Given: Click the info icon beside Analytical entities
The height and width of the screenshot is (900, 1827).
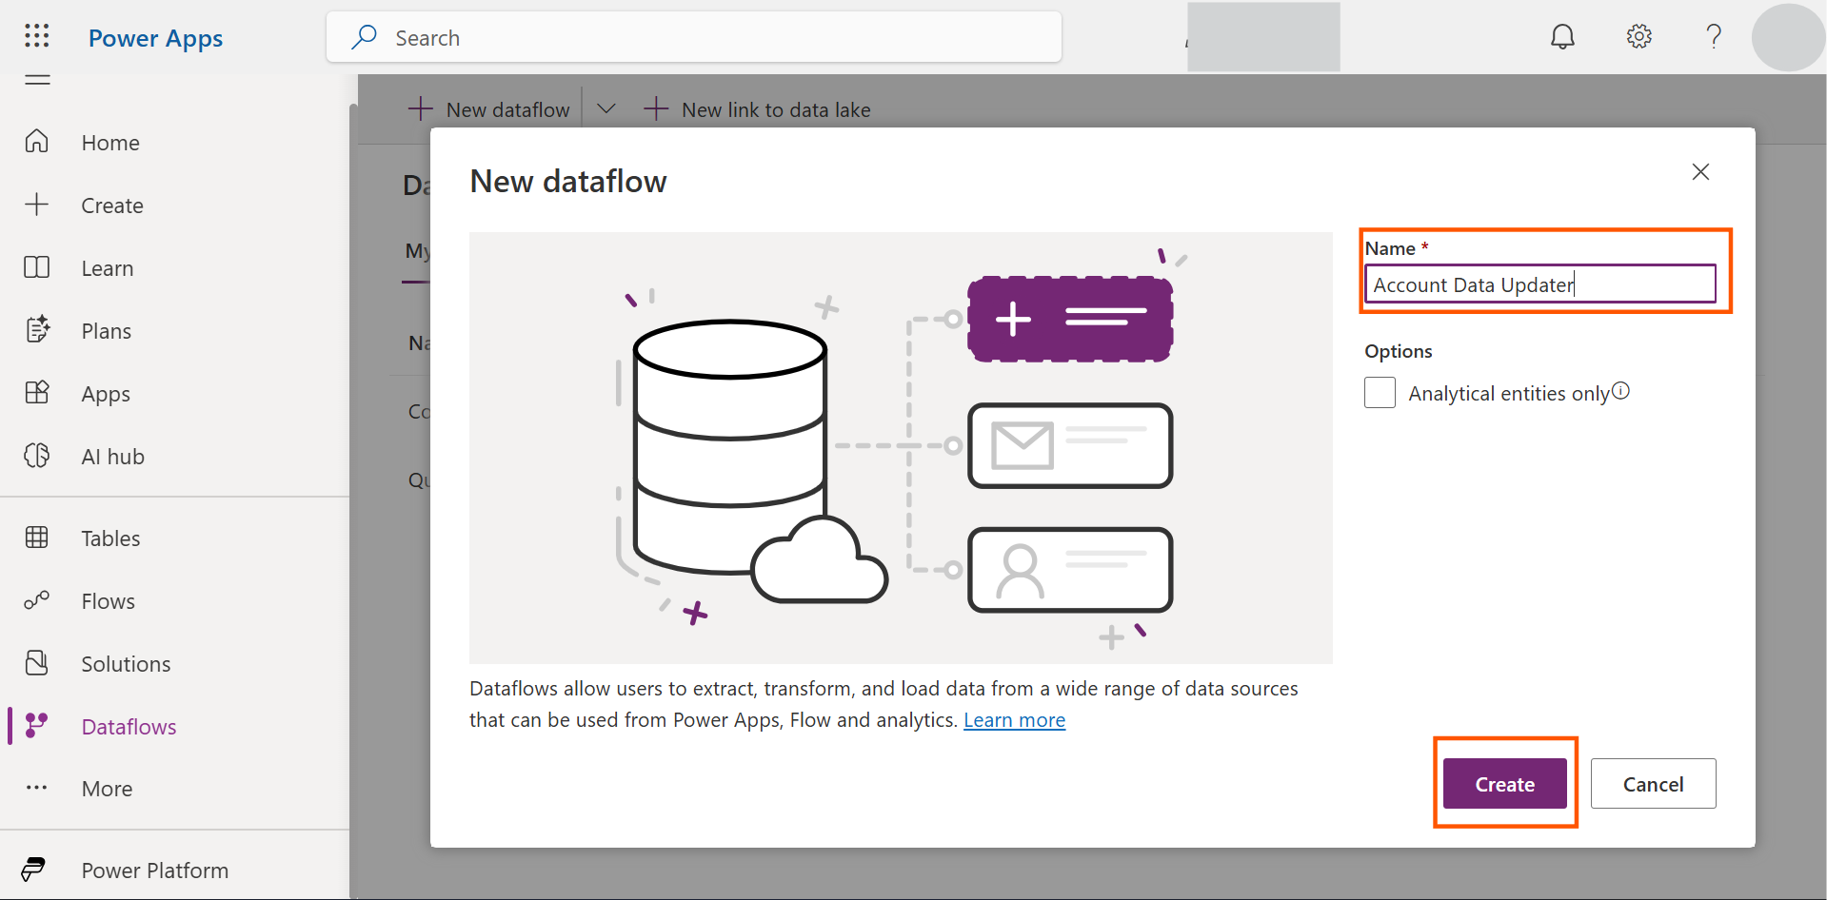Looking at the screenshot, I should click(1621, 391).
